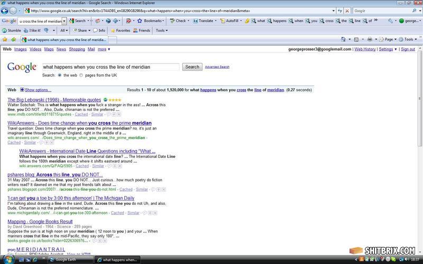Viewport: 423px width, 264px height.
Task: Click the Favorites Center star icon
Action: tap(5, 40)
